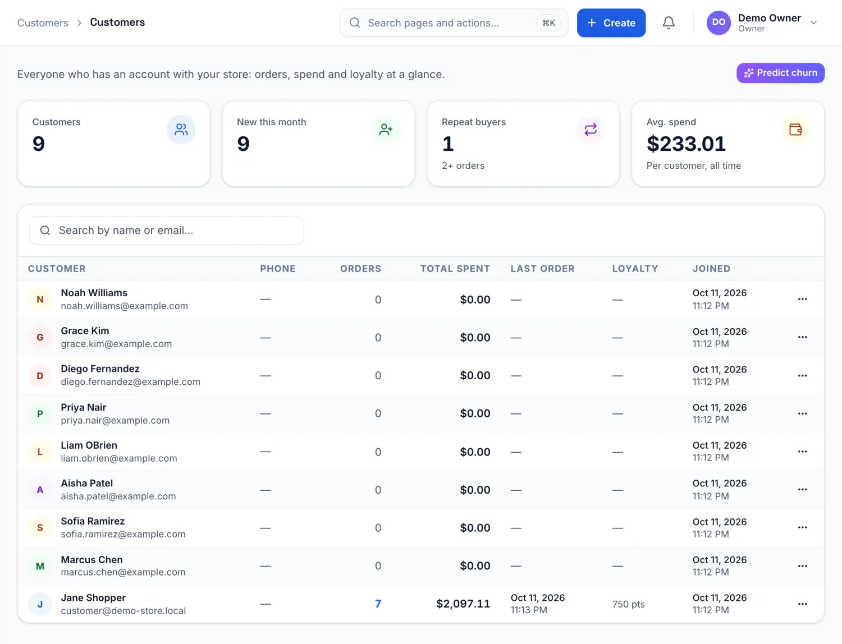Click Jane Shopper's J avatar
The image size is (842, 644).
[x=40, y=604]
